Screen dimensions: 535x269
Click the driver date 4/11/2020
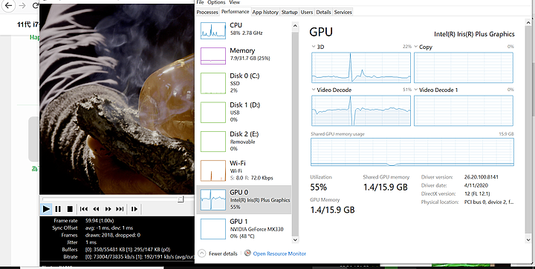[476, 185]
